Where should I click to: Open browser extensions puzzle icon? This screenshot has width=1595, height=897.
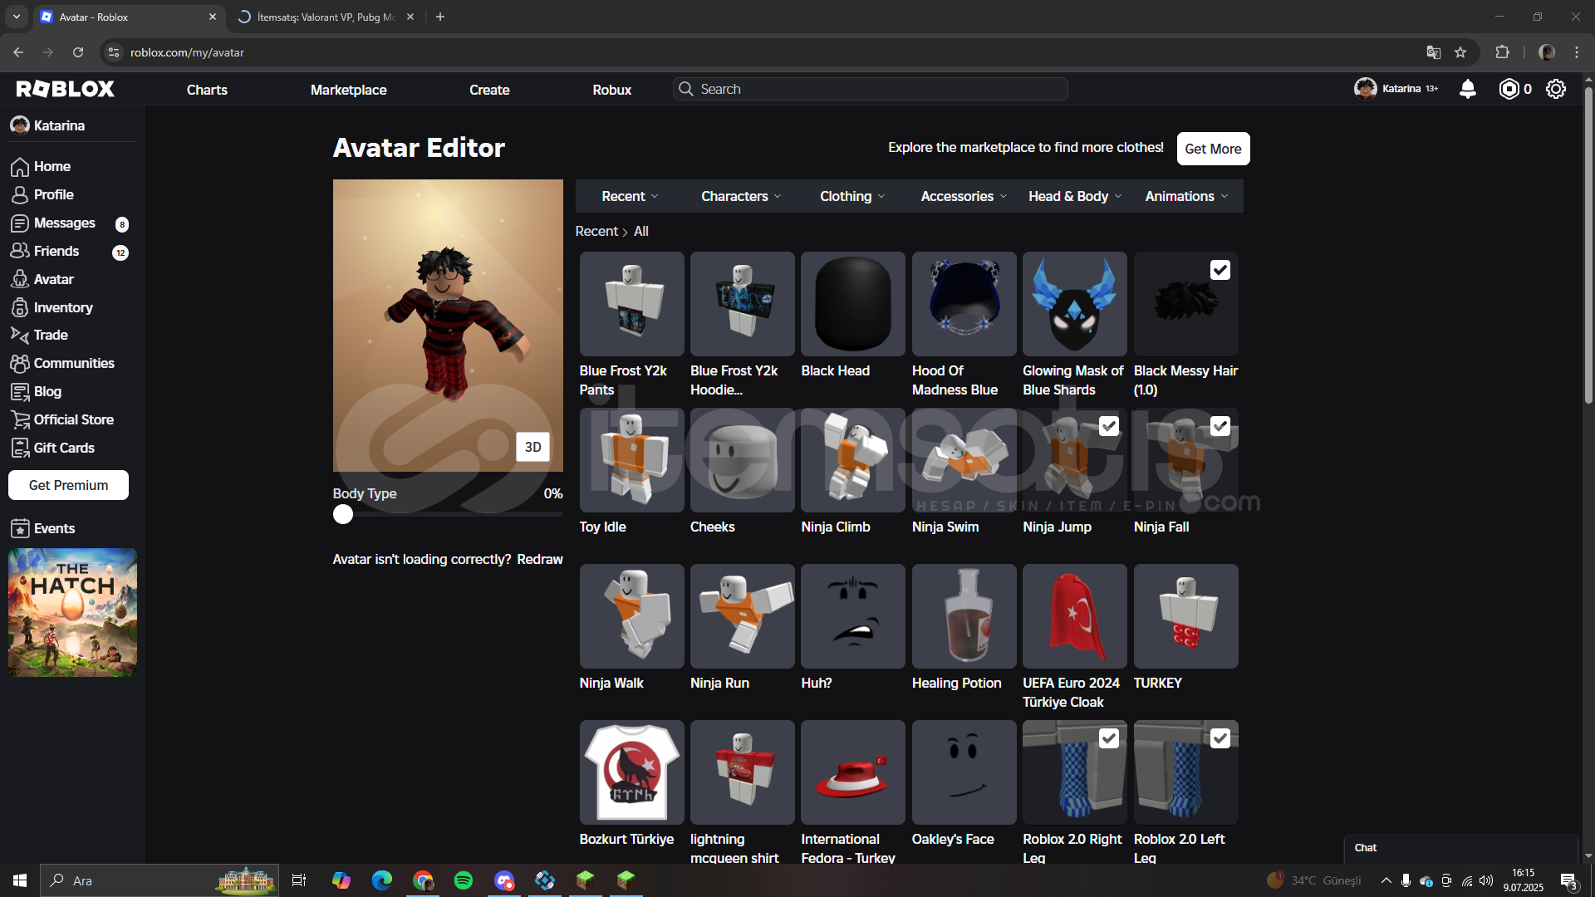1502,52
